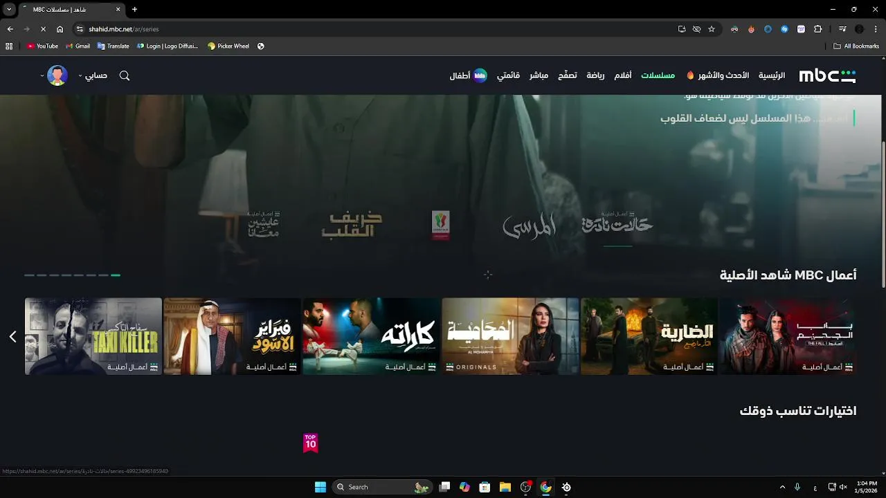This screenshot has width=886, height=498.
Task: Open الضارية series card
Action: (x=649, y=336)
